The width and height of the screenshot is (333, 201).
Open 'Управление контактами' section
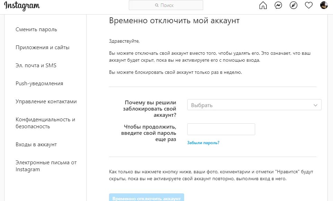point(46,102)
